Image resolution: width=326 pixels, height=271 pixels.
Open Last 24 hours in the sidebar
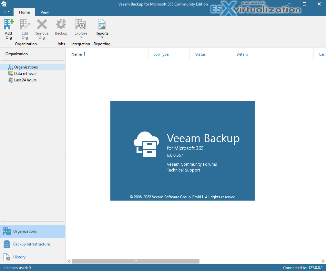point(25,80)
